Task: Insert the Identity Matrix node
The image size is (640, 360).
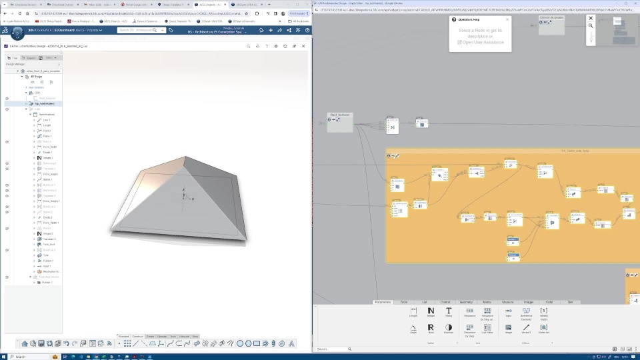Action: click(544, 313)
